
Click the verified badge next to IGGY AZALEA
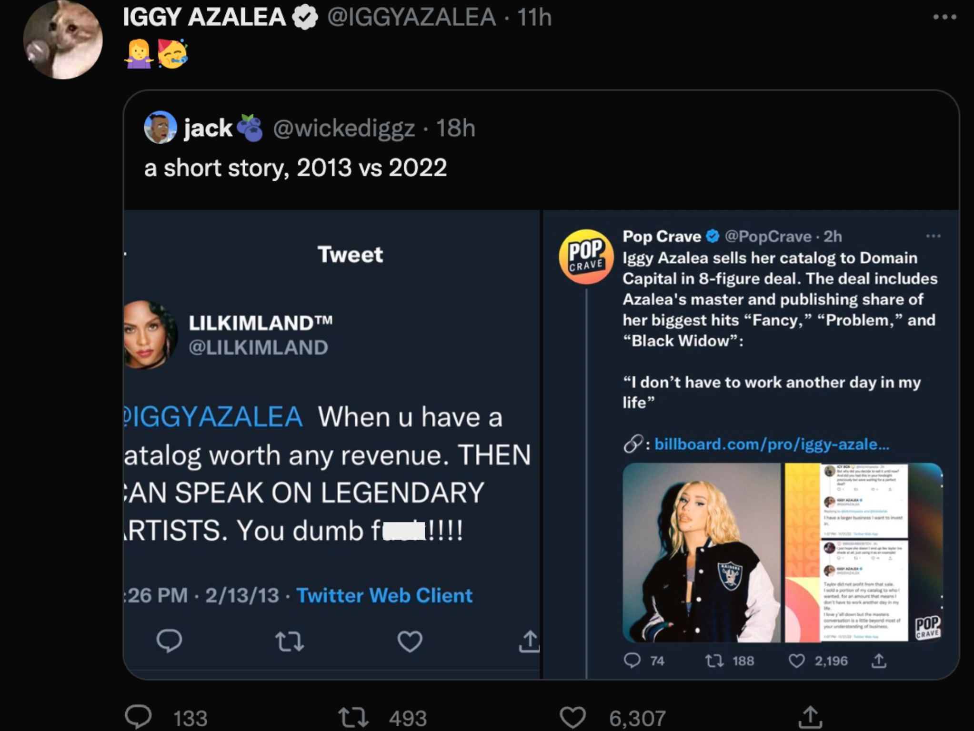(303, 16)
